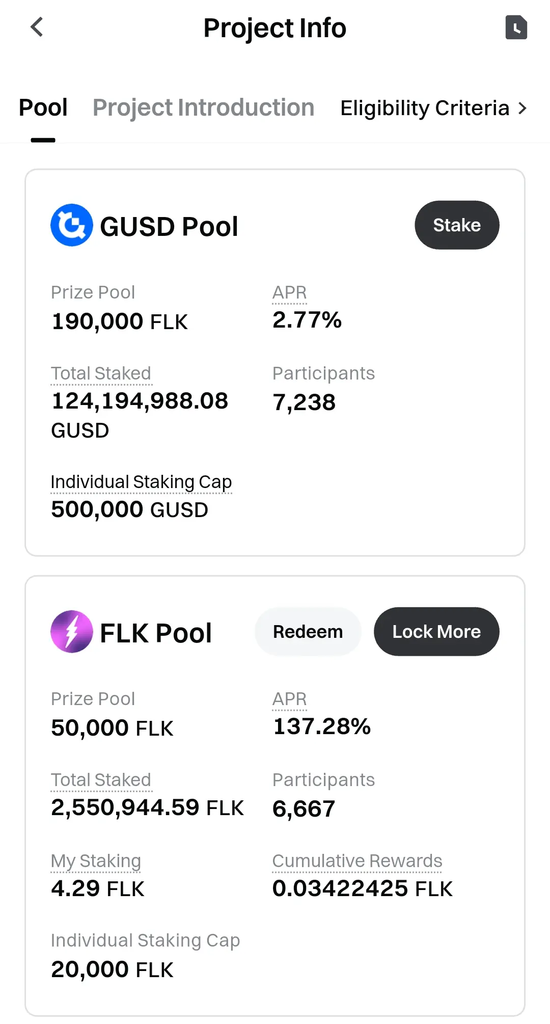Open the history document icon
This screenshot has height=1024, width=550.
coord(516,28)
